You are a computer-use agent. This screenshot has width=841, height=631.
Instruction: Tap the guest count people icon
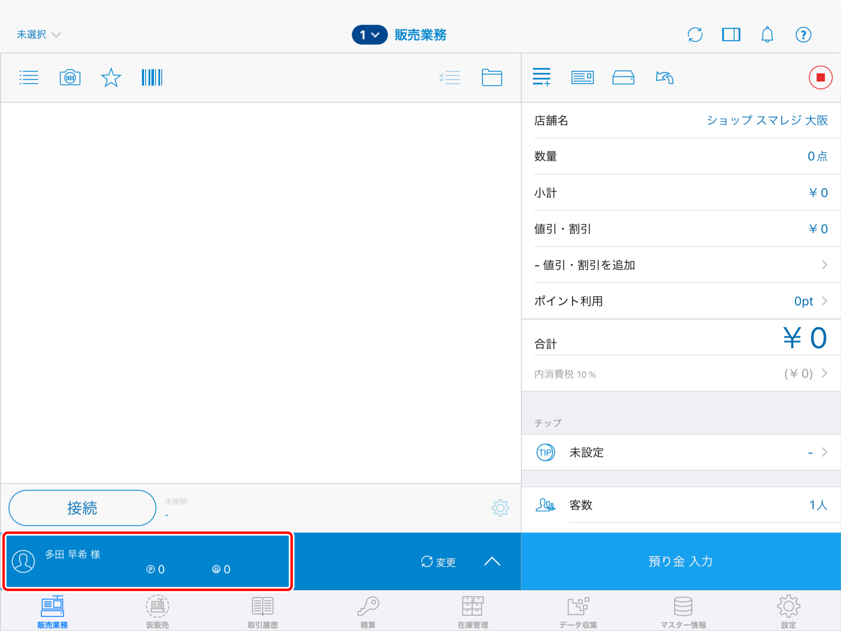[x=546, y=505]
